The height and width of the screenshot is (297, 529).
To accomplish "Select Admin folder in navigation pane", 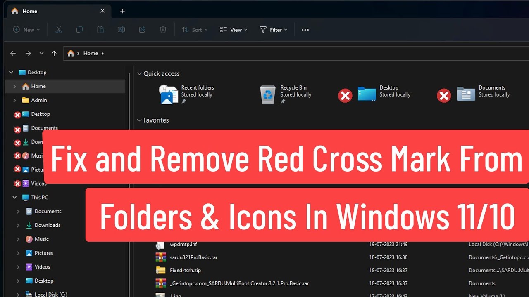I will 39,100.
